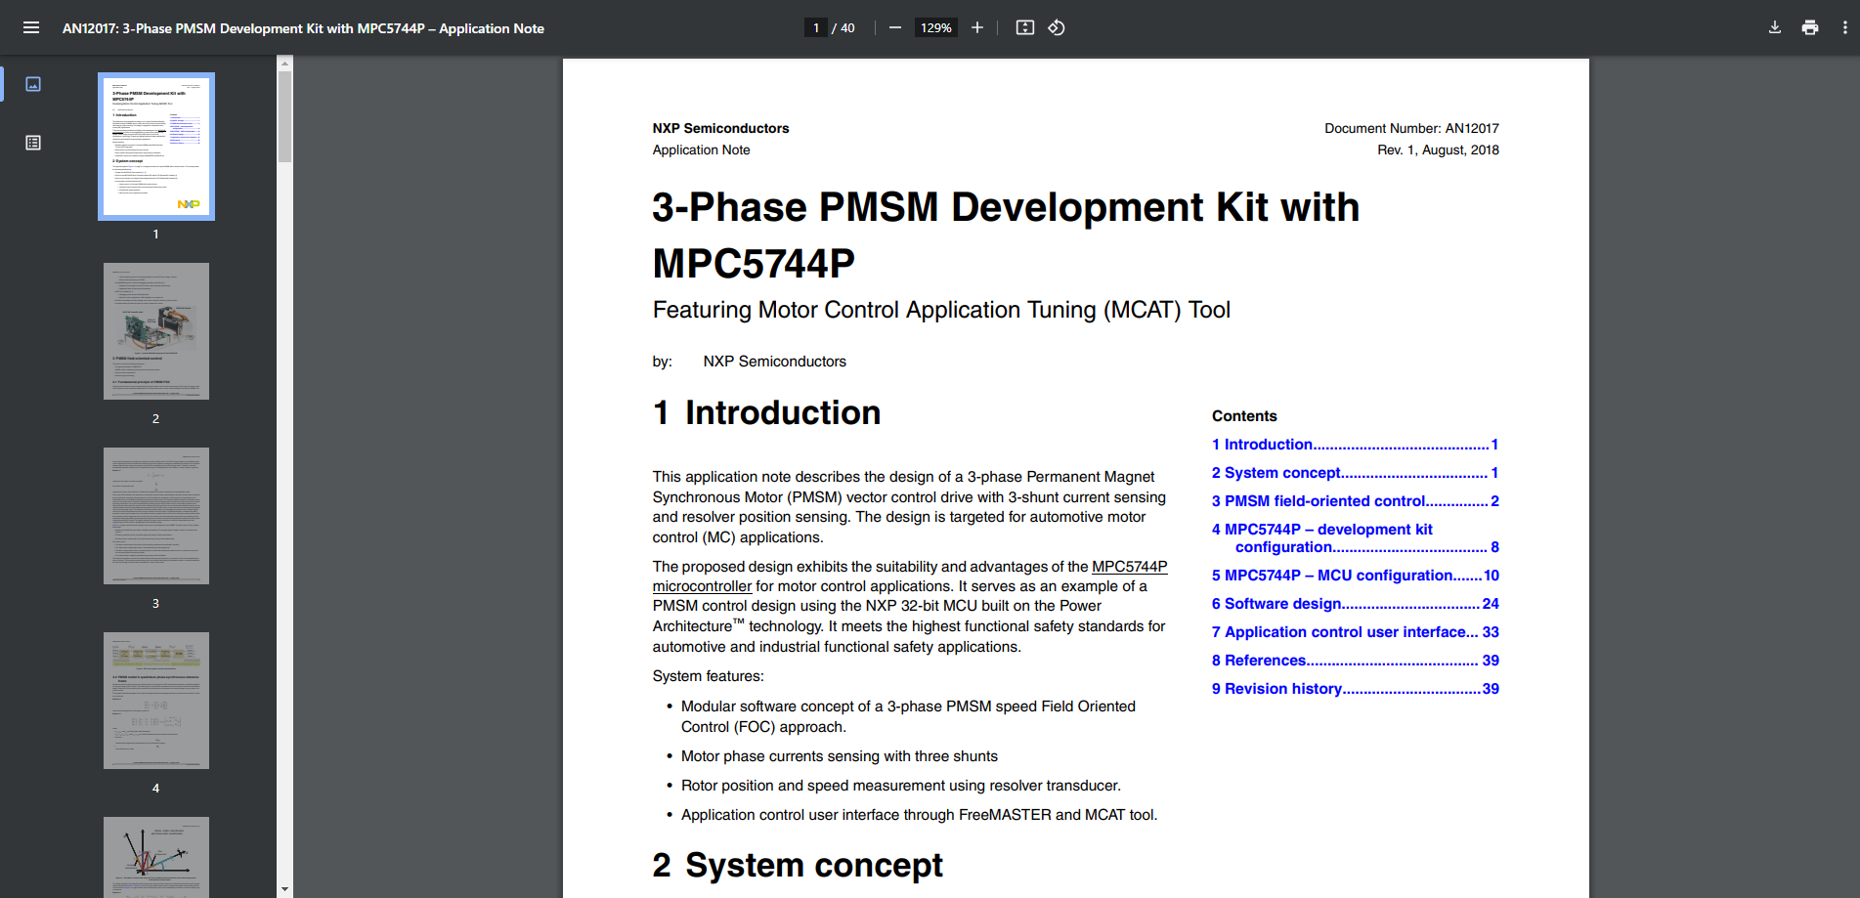Click the page label '3' under the third thumbnail
Viewport: 1860px width, 898px height.
coord(155,603)
